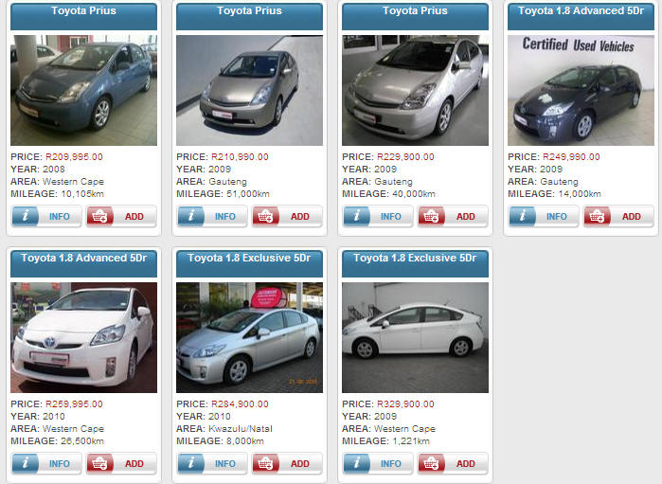Click info icon for R210,990 Prius
662x484 pixels.
point(191,216)
